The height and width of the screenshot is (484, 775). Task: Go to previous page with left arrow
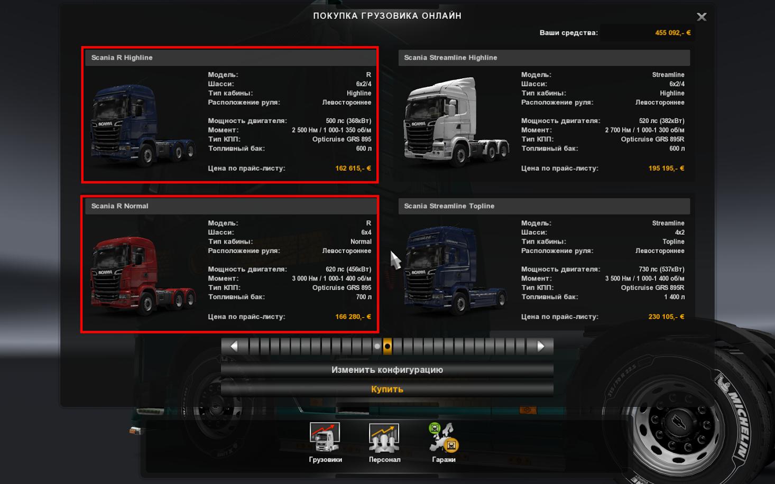[x=234, y=347]
